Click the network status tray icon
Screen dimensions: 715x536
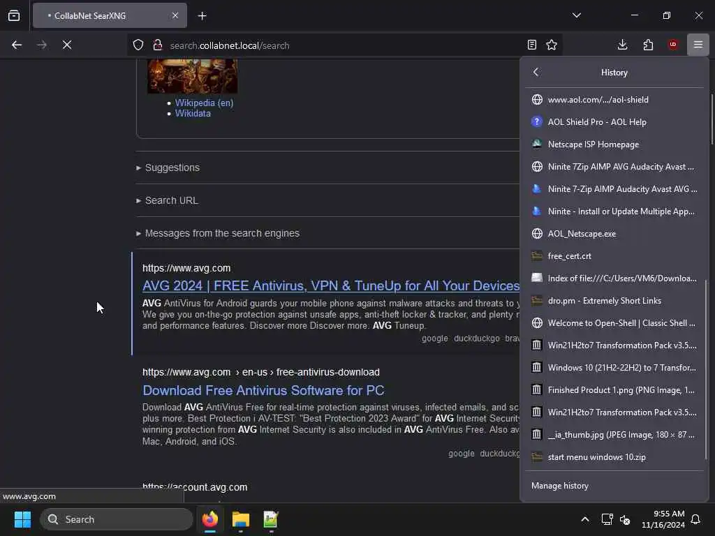[x=607, y=519]
